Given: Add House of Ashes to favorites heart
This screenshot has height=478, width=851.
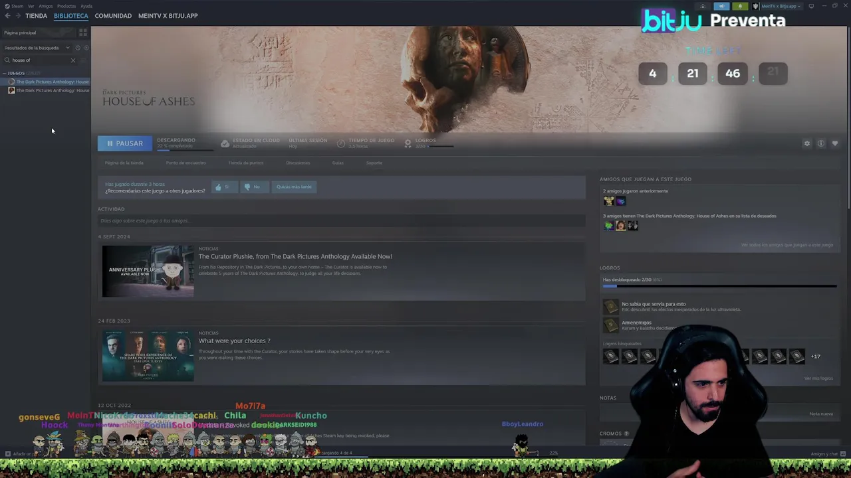Looking at the screenshot, I should [835, 143].
